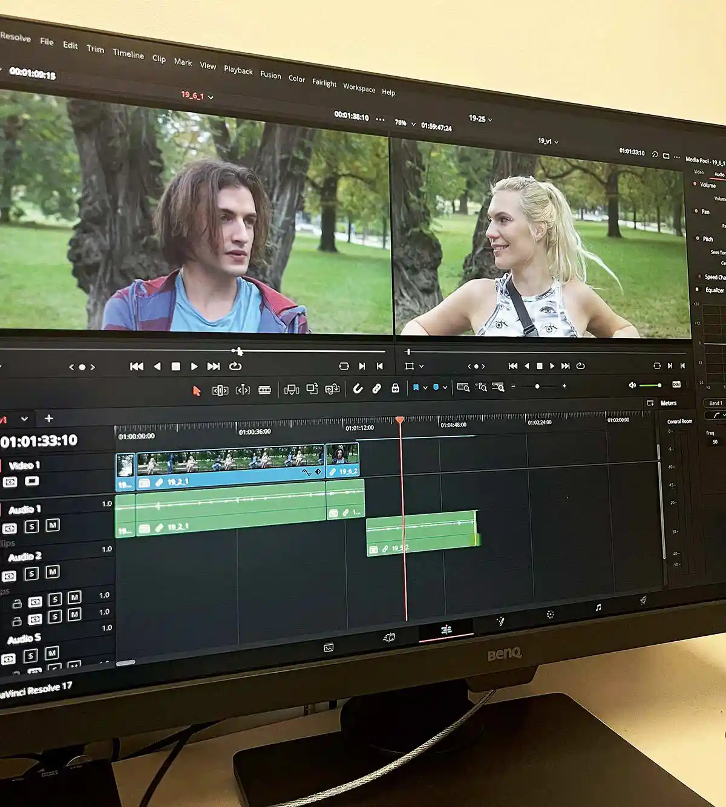Open the Cut page icon

389,637
